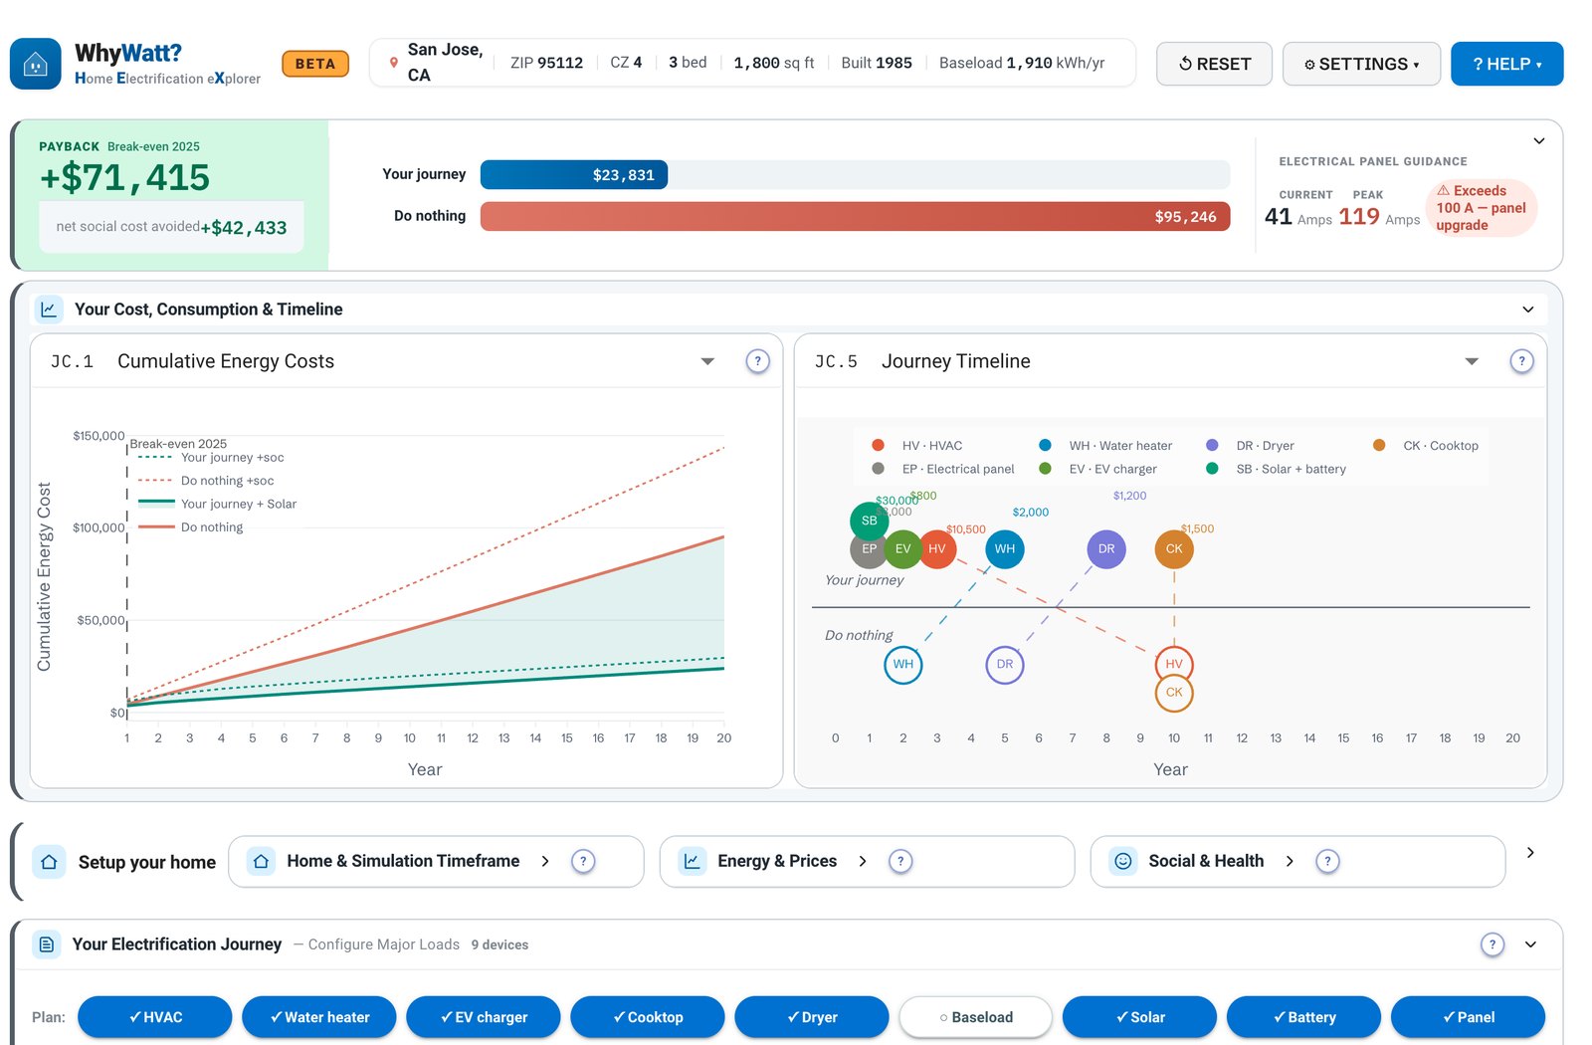Click the chart icon beside Your Cost, Consumption & Timeline
Image resolution: width=1592 pixels, height=1045 pixels.
tap(49, 310)
